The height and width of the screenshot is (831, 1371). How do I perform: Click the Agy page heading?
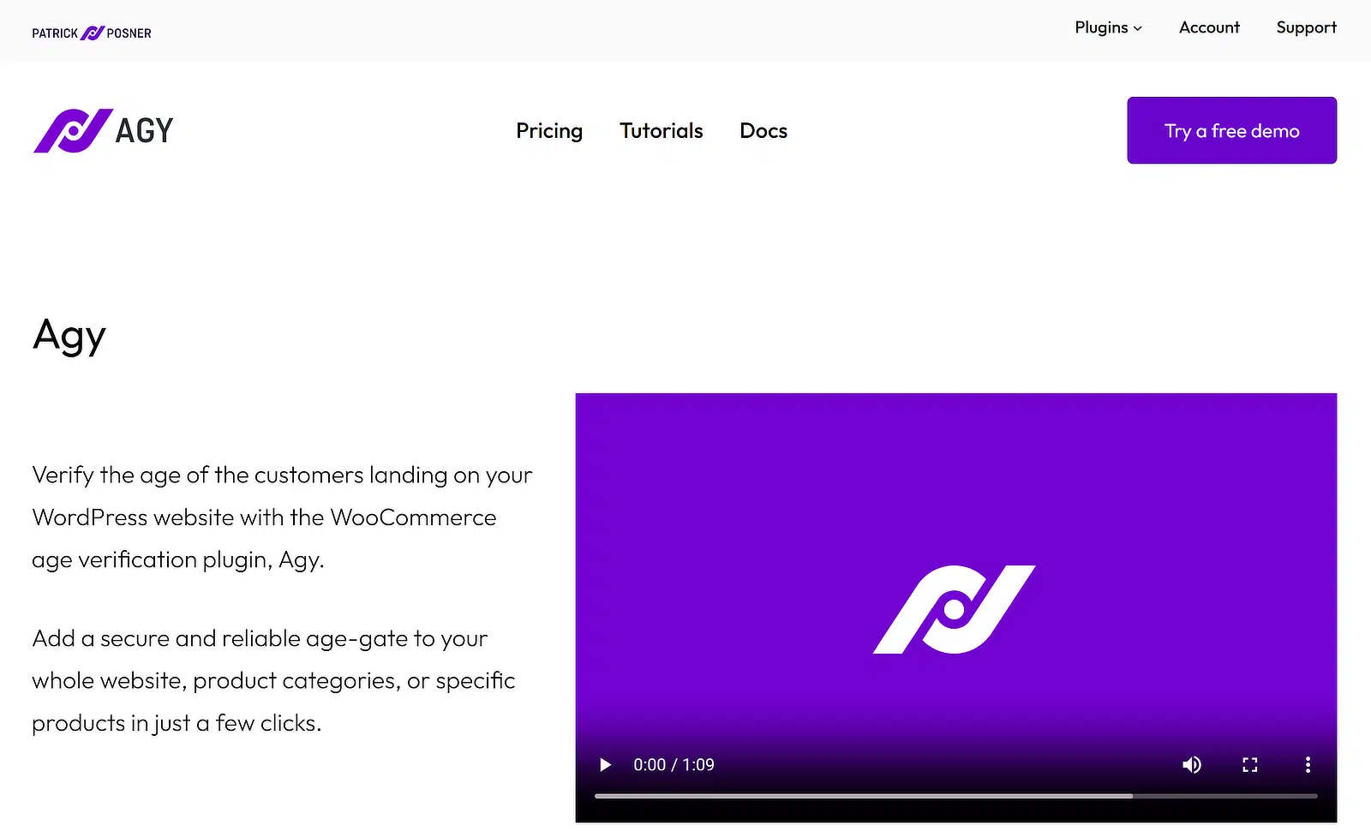coord(69,336)
